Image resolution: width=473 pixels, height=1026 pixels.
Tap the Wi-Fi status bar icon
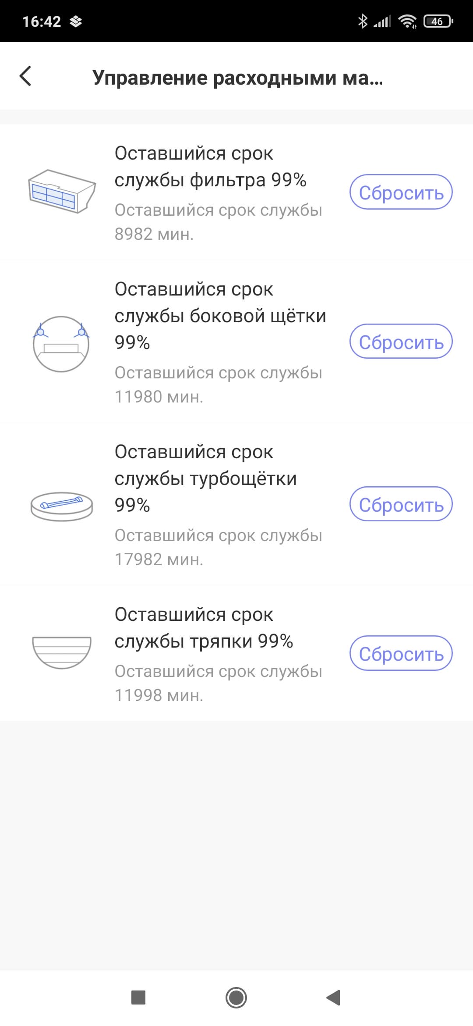click(x=408, y=21)
